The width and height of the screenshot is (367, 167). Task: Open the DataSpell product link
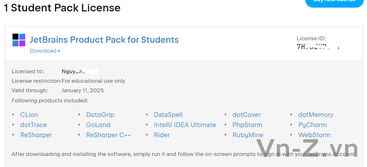coord(168,115)
